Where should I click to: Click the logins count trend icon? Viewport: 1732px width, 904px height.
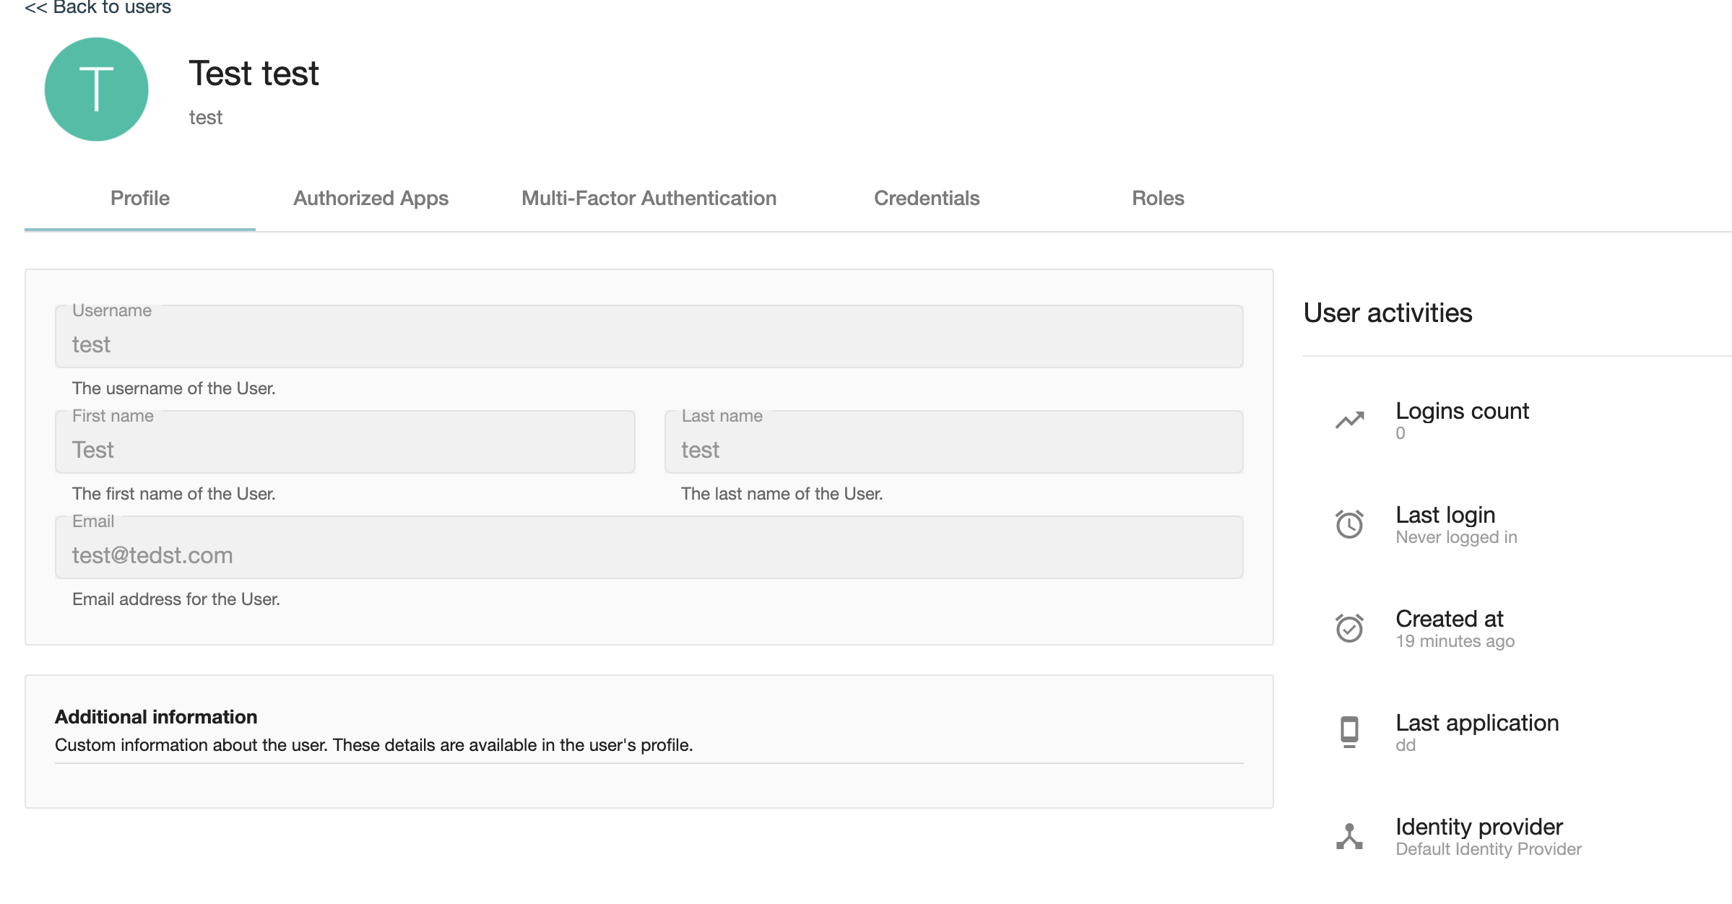click(x=1349, y=419)
